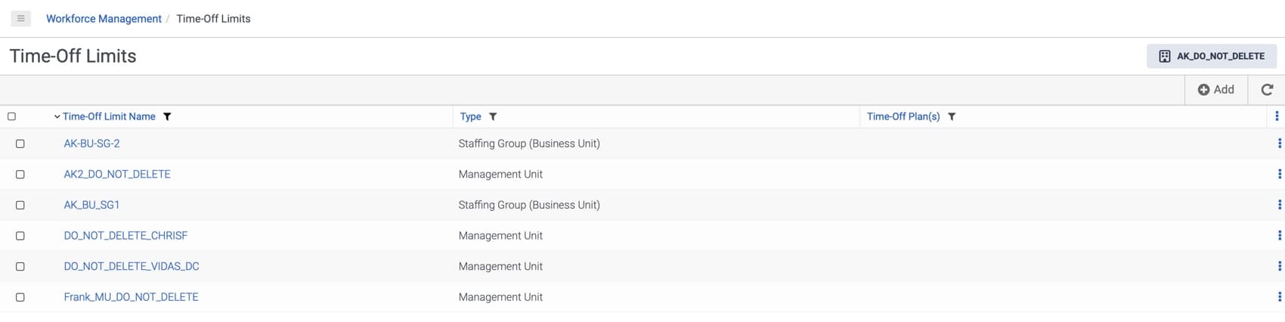Filter the Time-Off Plan(s) column

(x=952, y=116)
